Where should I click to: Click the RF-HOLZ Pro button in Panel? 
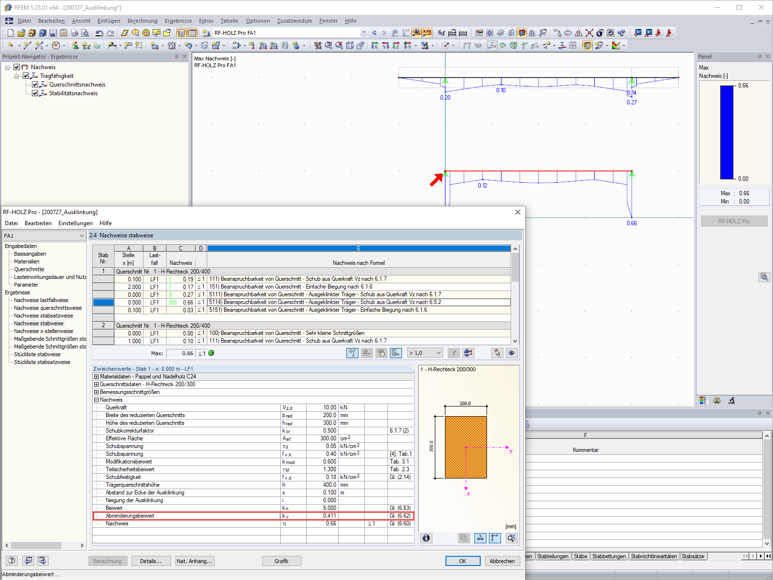(734, 221)
